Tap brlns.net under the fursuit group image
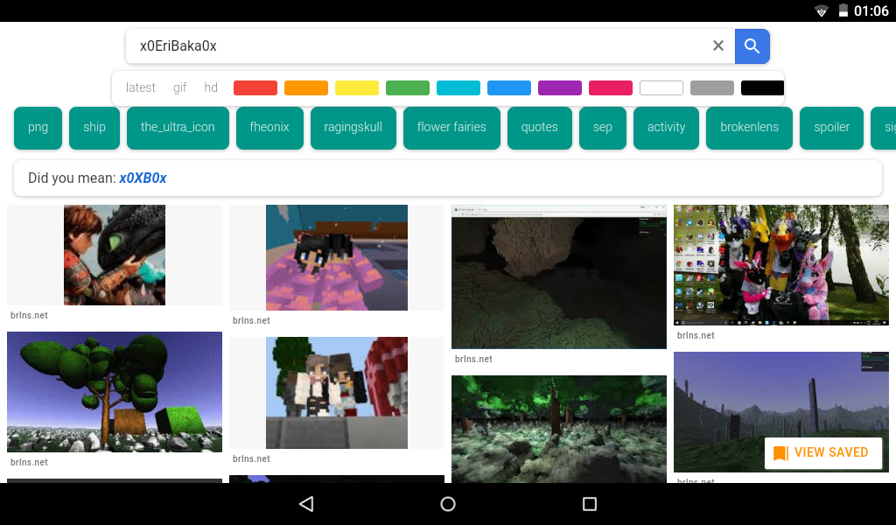 696,335
